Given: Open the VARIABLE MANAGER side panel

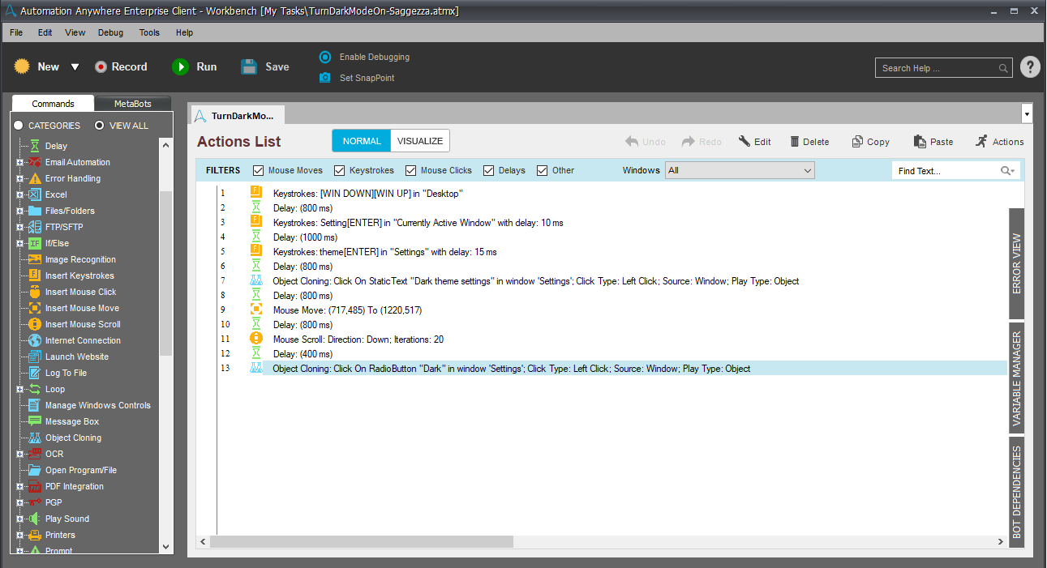Looking at the screenshot, I should click(x=1017, y=377).
